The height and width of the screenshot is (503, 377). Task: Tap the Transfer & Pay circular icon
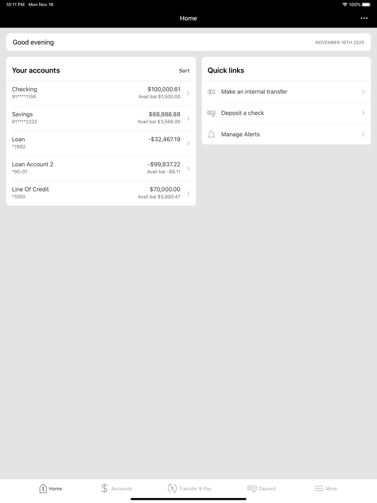pyautogui.click(x=172, y=488)
